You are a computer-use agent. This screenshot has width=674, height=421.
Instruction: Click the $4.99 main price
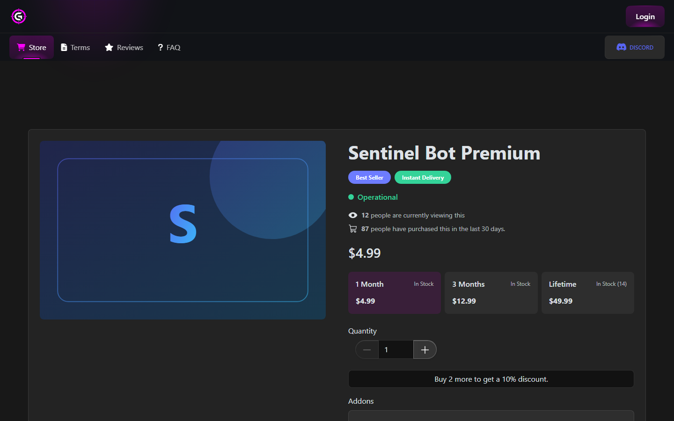pos(365,253)
